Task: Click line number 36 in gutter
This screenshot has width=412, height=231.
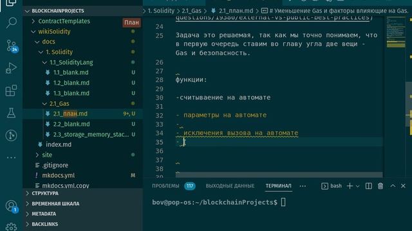Action: pyautogui.click(x=159, y=151)
